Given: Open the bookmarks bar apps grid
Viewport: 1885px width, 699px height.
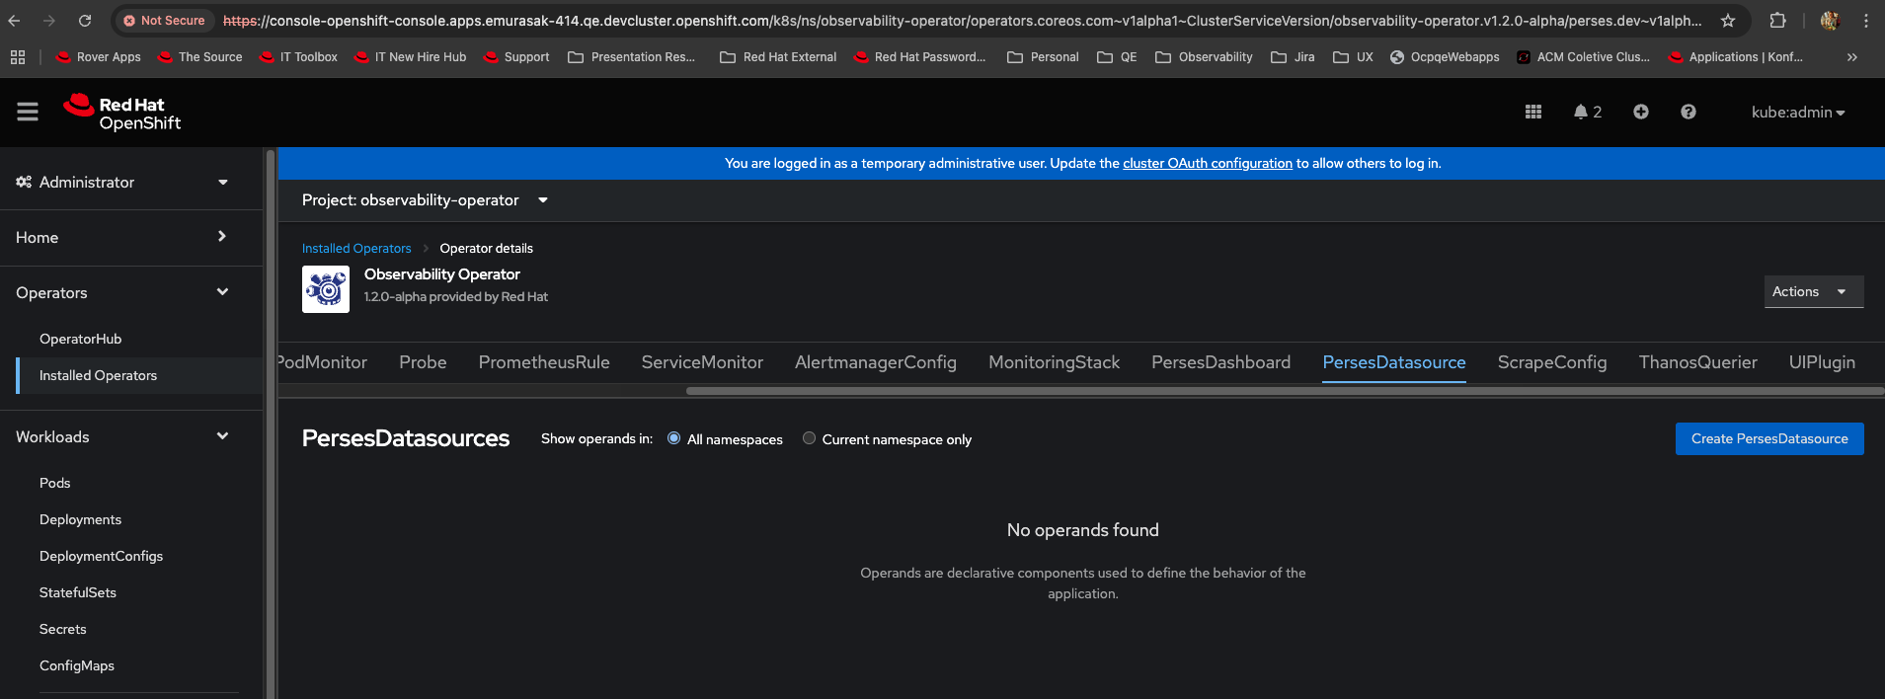Looking at the screenshot, I should tap(18, 57).
